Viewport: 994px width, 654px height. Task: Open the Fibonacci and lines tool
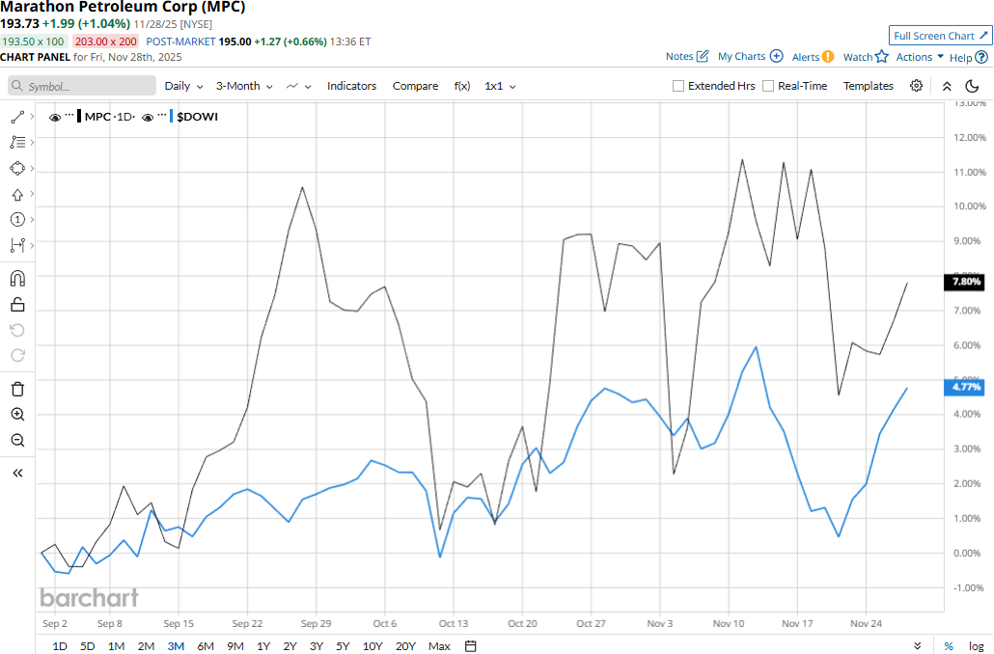(17, 143)
